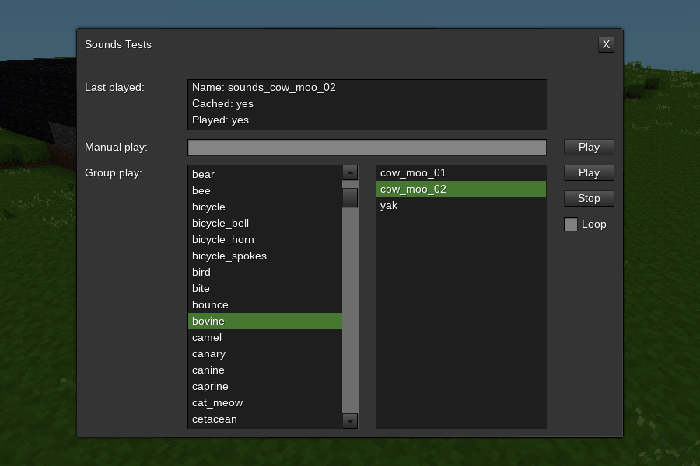Select the canary sound group
The image size is (700, 466).
[265, 354]
